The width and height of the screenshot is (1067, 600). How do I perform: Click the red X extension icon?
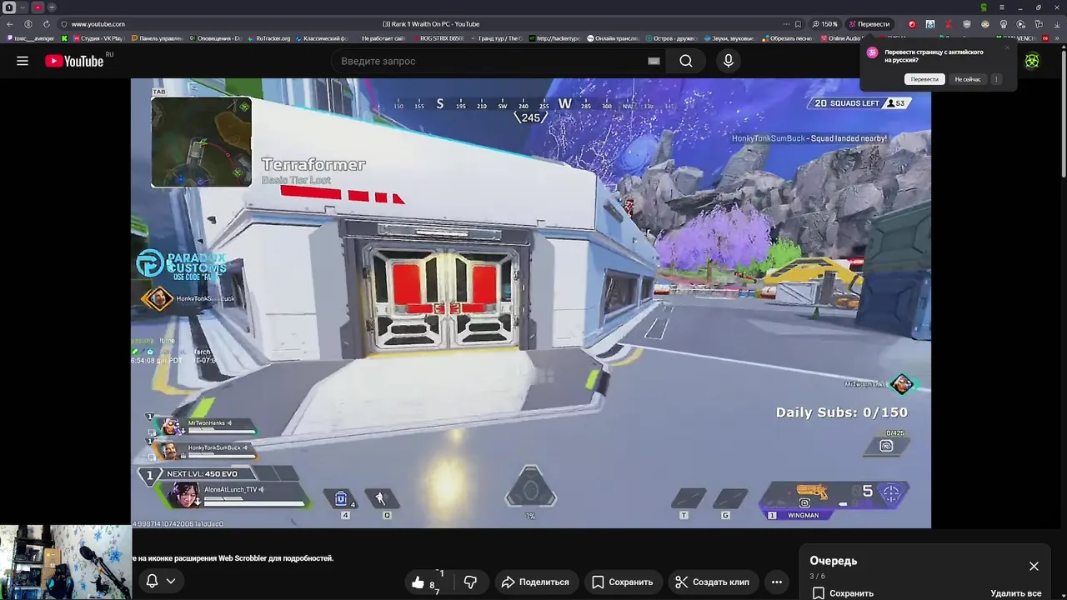(948, 24)
